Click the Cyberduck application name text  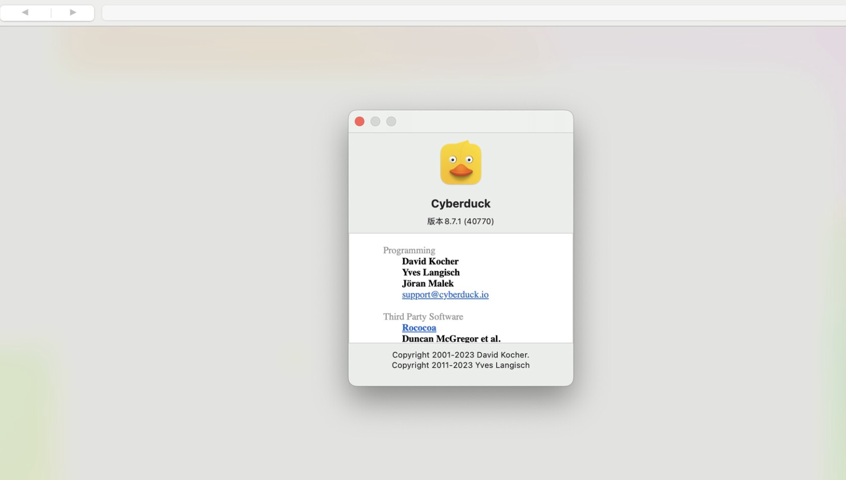coord(460,204)
